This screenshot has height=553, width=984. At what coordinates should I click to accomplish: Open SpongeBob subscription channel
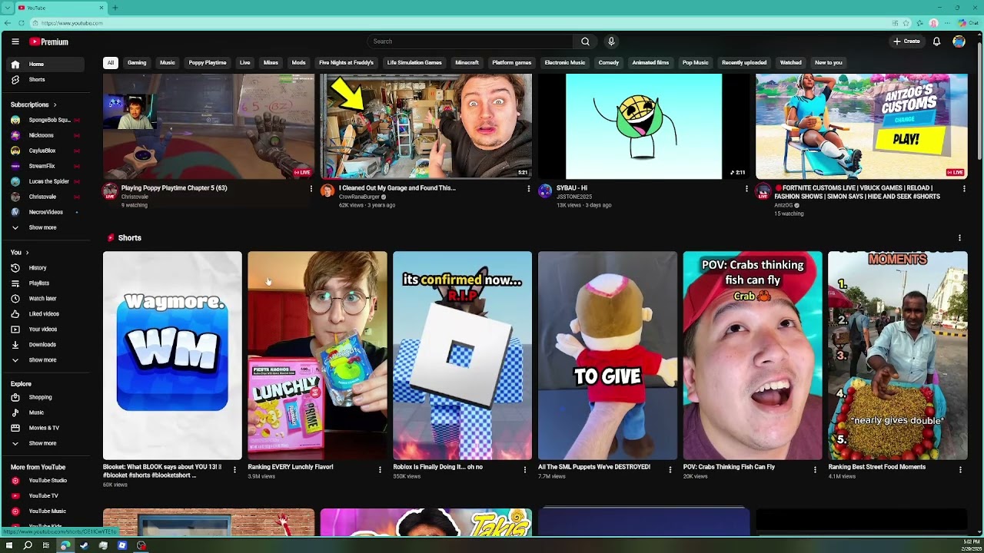(x=46, y=120)
